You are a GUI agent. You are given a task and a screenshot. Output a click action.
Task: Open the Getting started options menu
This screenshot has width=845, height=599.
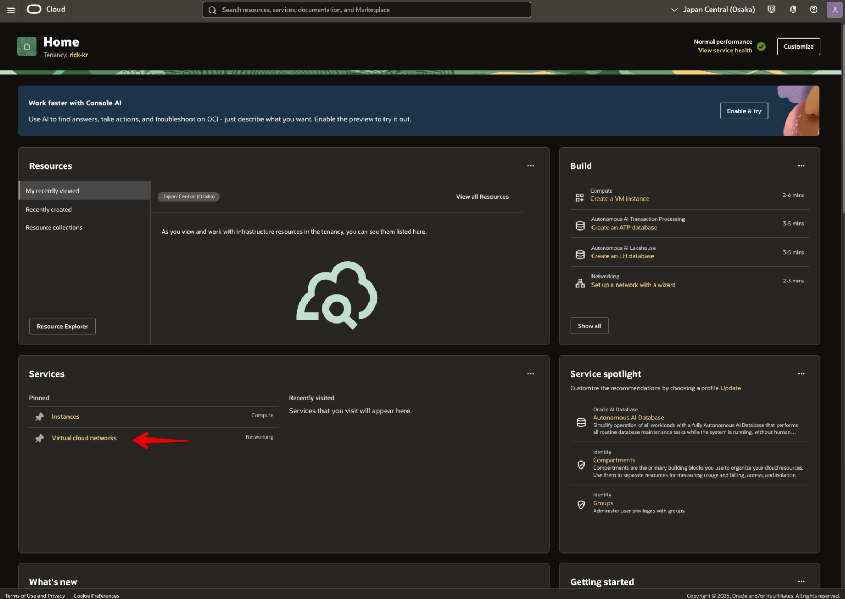pyautogui.click(x=801, y=581)
